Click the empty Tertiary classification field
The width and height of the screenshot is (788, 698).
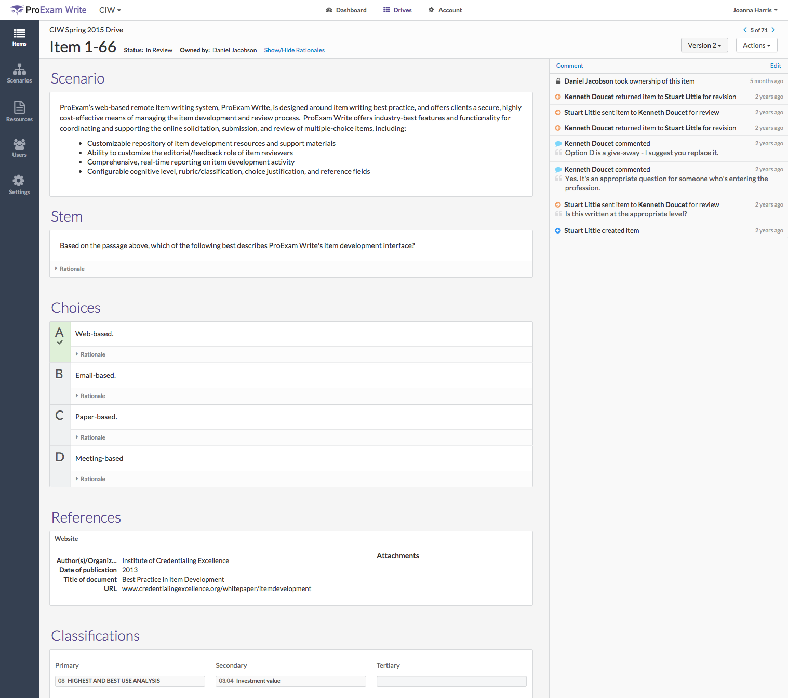451,681
